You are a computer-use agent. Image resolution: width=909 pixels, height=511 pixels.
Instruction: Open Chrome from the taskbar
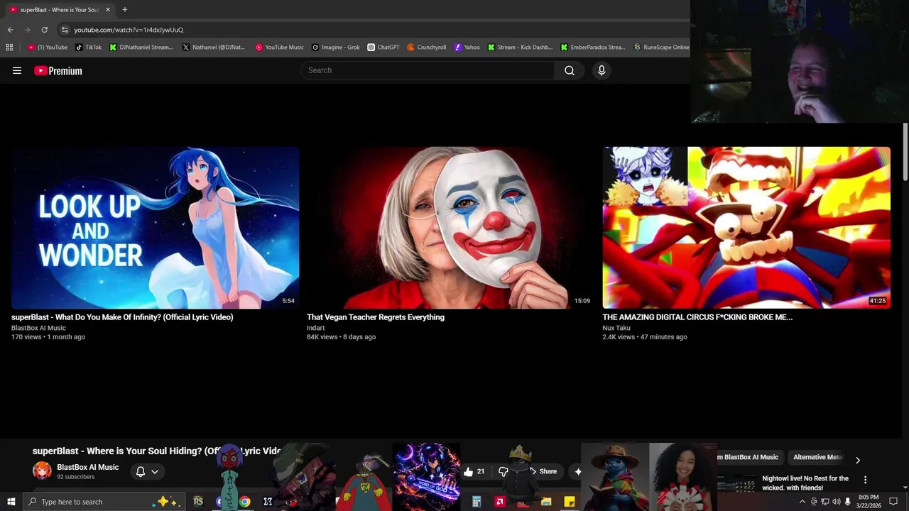[x=244, y=502]
